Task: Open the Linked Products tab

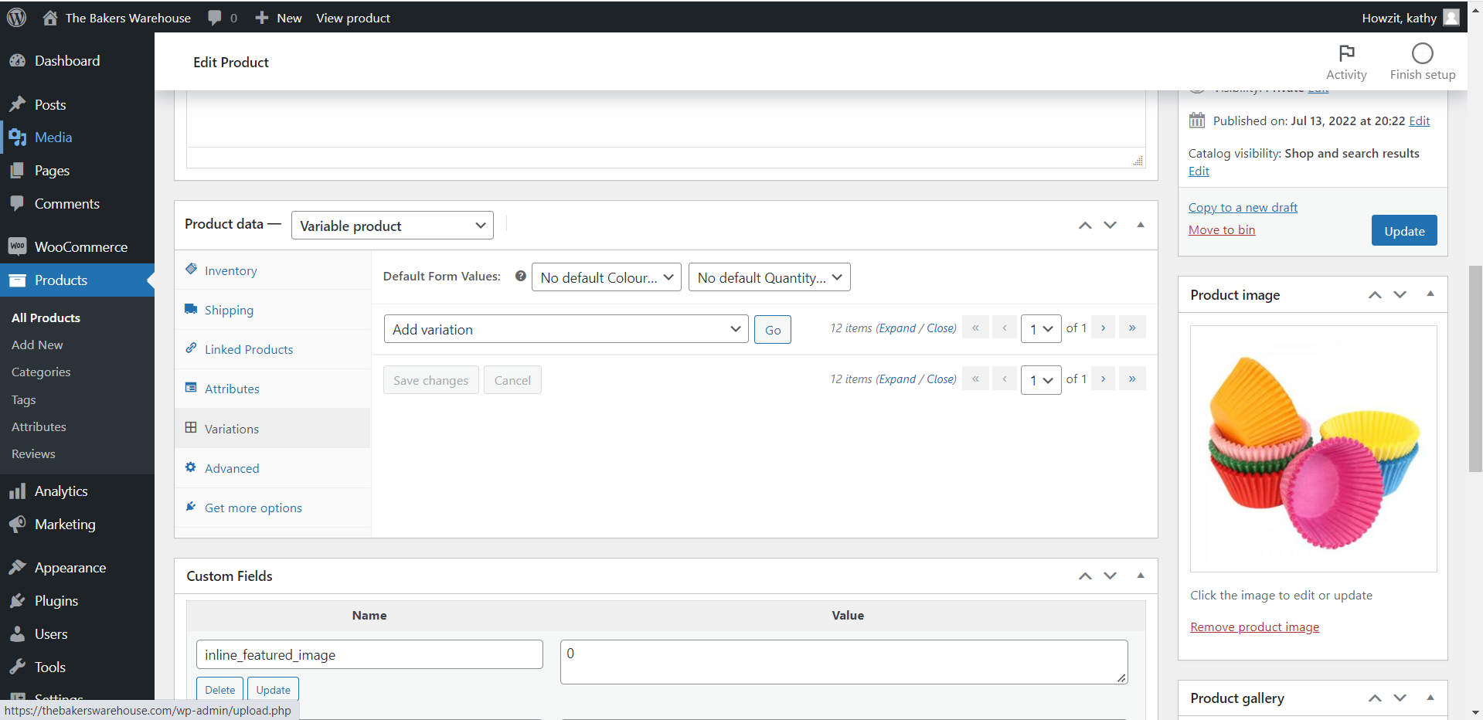Action: click(248, 349)
